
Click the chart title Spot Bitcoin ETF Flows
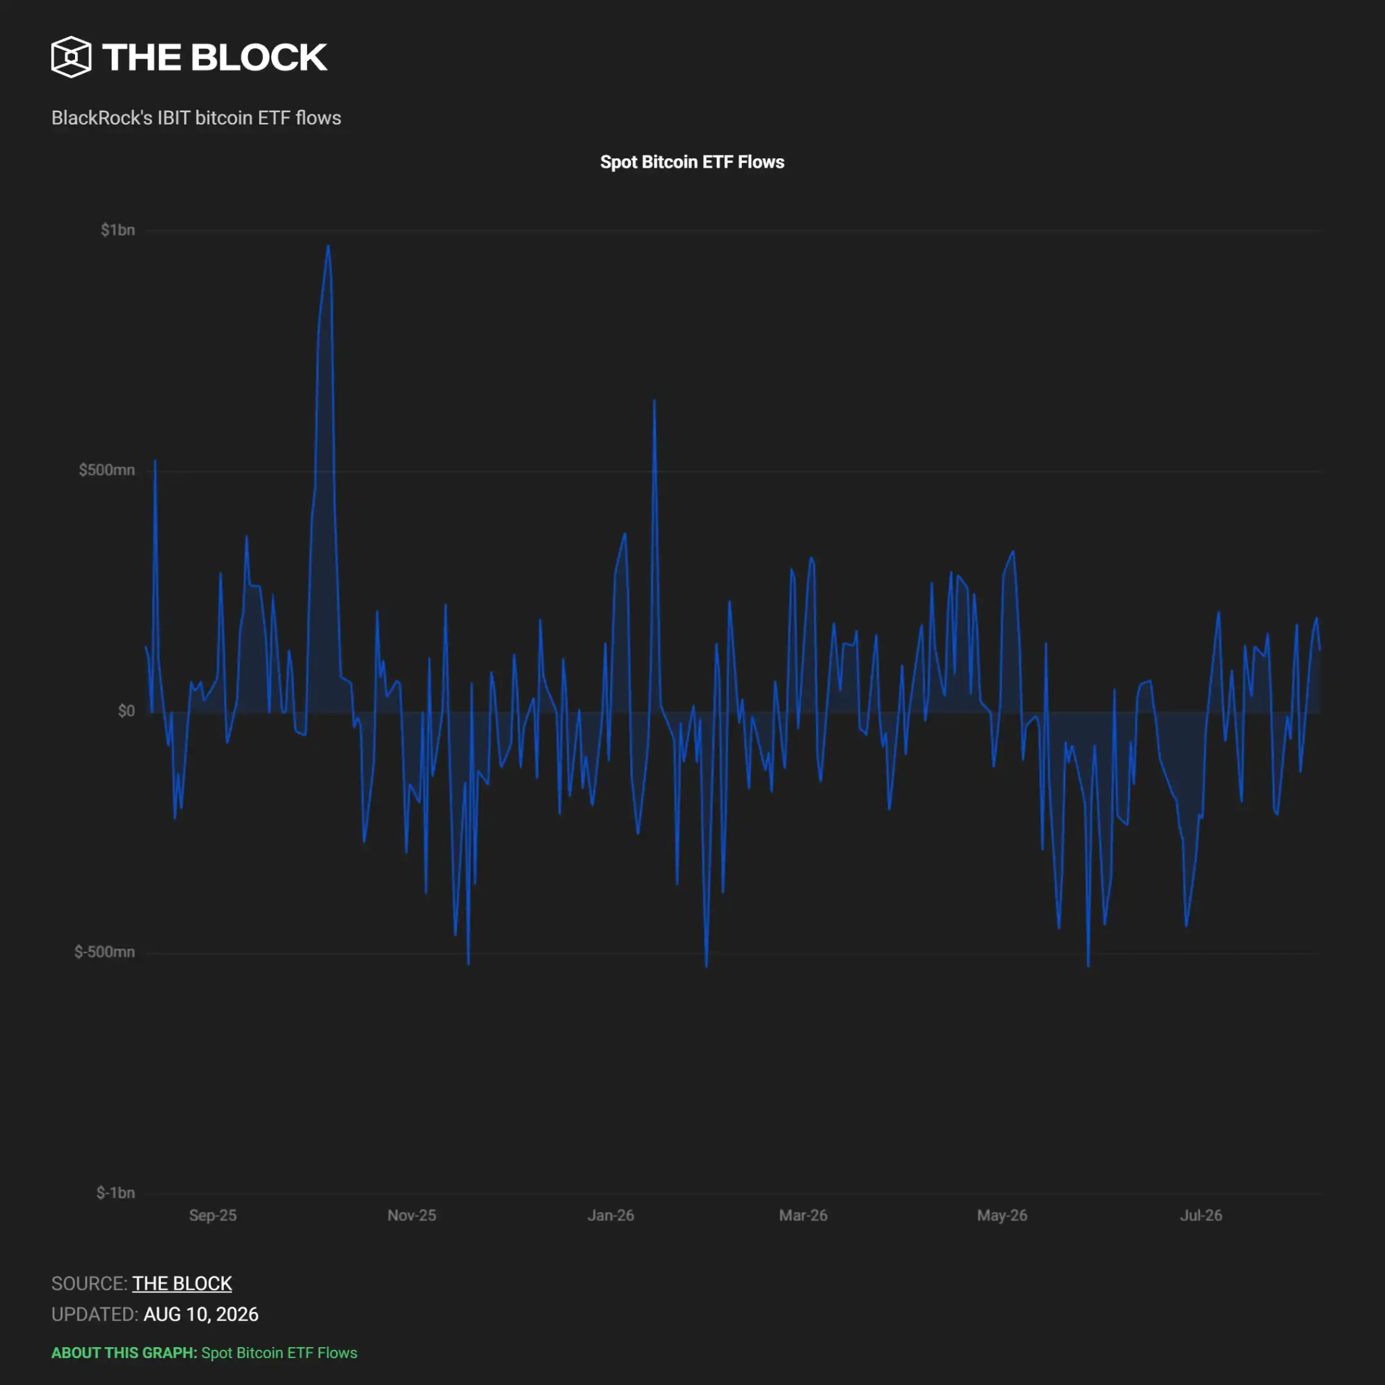(692, 162)
